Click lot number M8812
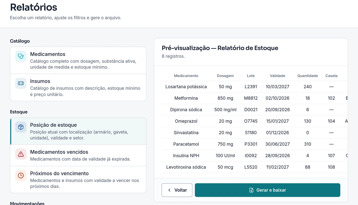This screenshot has height=205, width=358. tap(251, 98)
